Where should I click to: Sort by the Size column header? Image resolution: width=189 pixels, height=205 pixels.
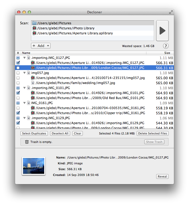[160, 53]
